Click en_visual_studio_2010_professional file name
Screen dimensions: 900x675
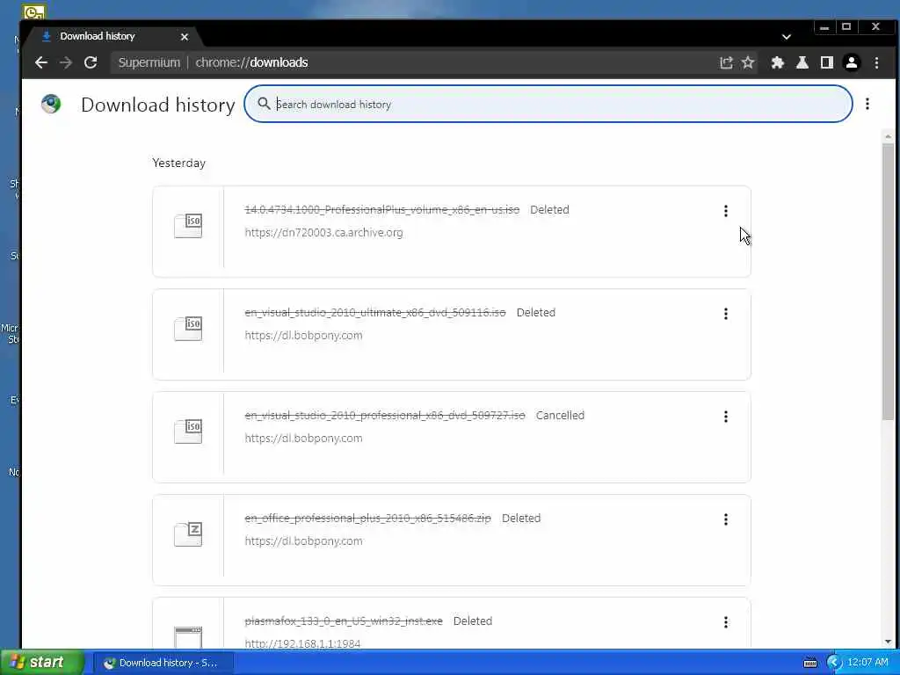[385, 415]
